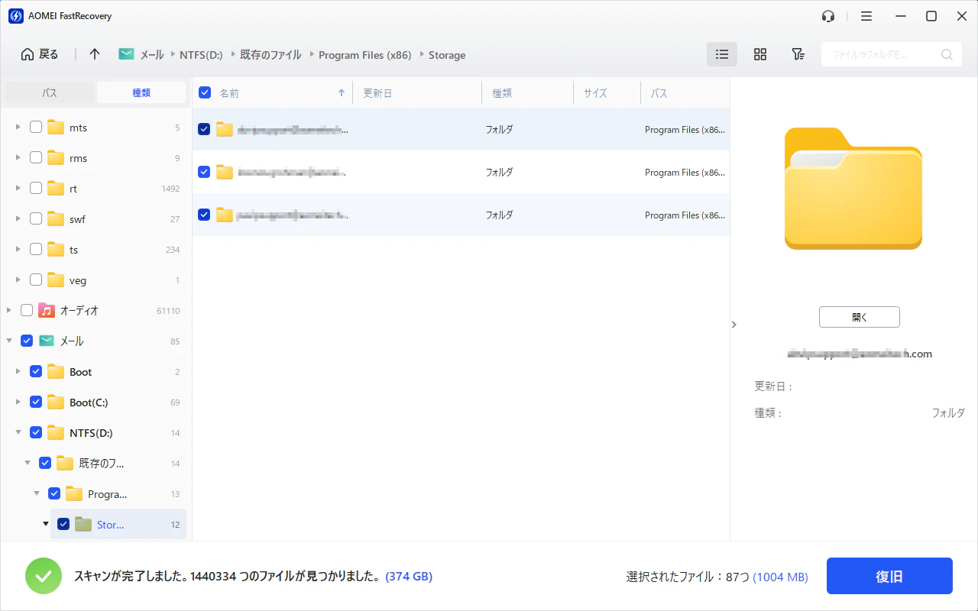Collapse the preview panel arrow
This screenshot has width=978, height=611.
(733, 325)
